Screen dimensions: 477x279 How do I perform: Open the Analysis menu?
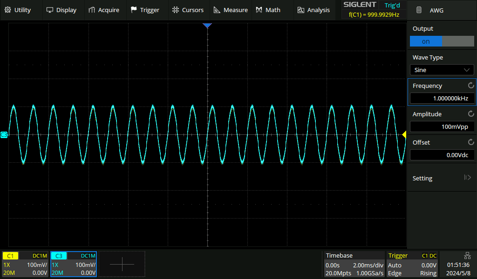click(313, 10)
